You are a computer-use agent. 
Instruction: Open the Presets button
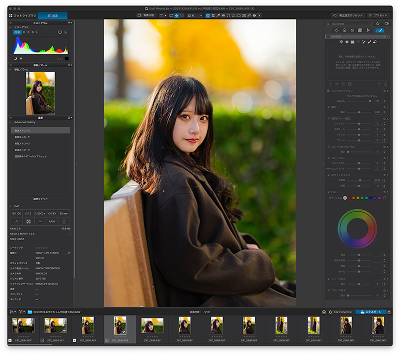(x=378, y=15)
